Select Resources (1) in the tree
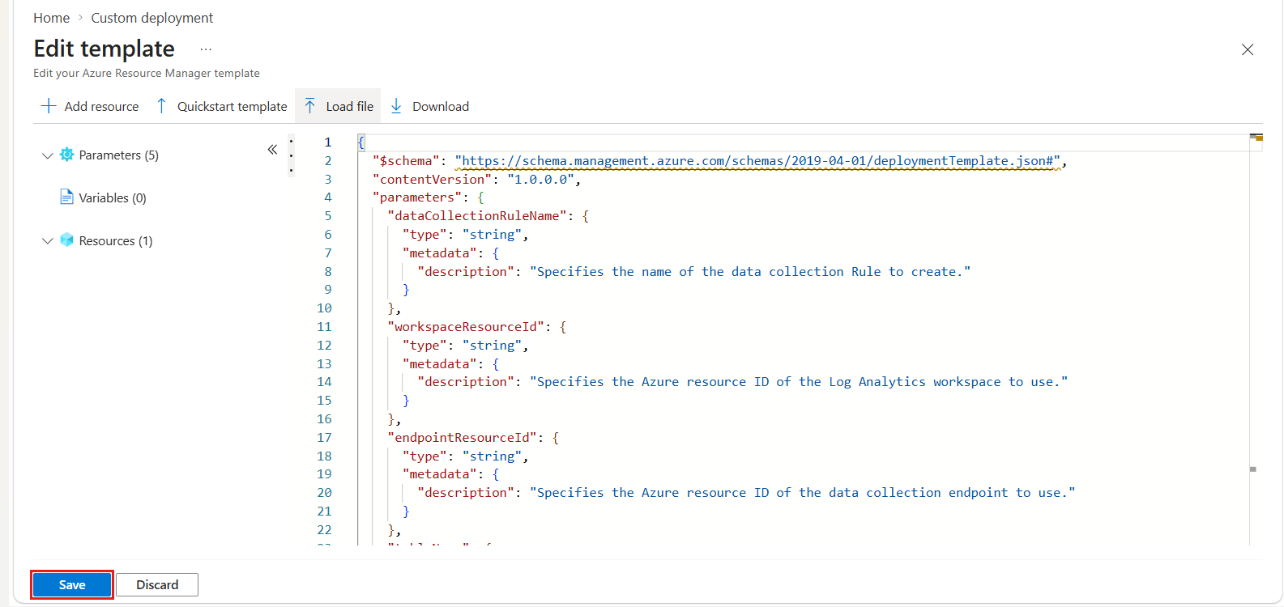The height and width of the screenshot is (607, 1284). coord(116,241)
